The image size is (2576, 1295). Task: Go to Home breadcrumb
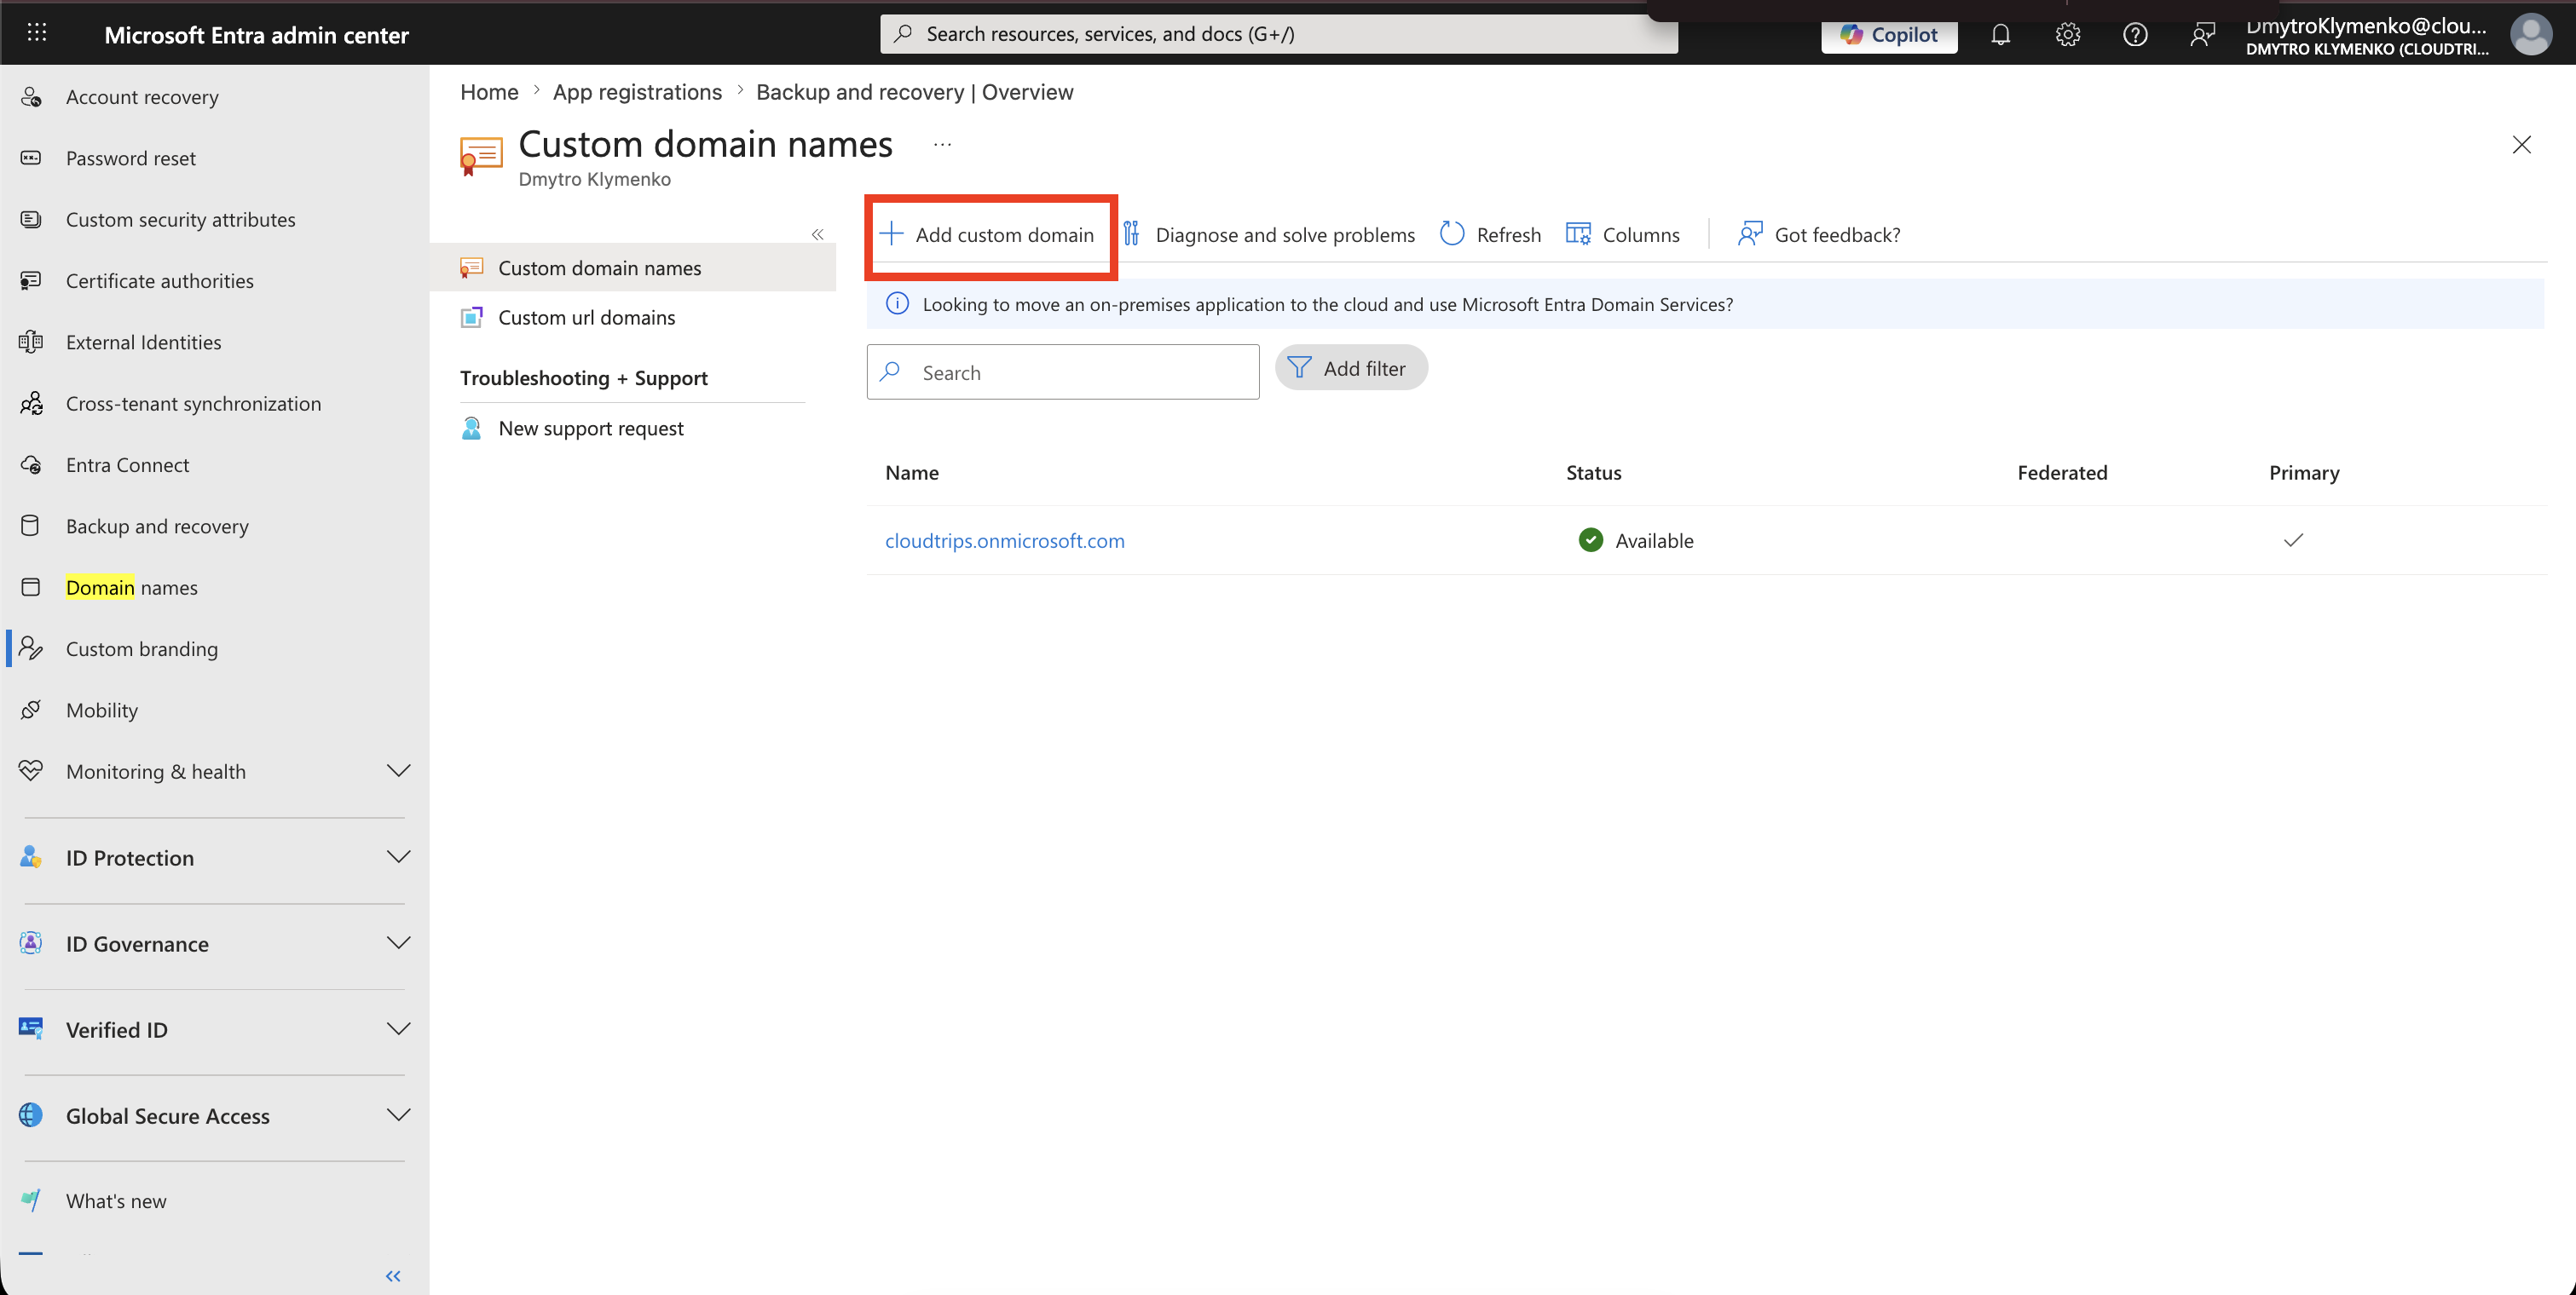pyautogui.click(x=489, y=92)
